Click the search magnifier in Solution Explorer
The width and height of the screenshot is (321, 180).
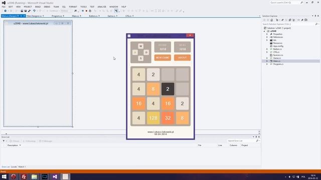(316, 24)
